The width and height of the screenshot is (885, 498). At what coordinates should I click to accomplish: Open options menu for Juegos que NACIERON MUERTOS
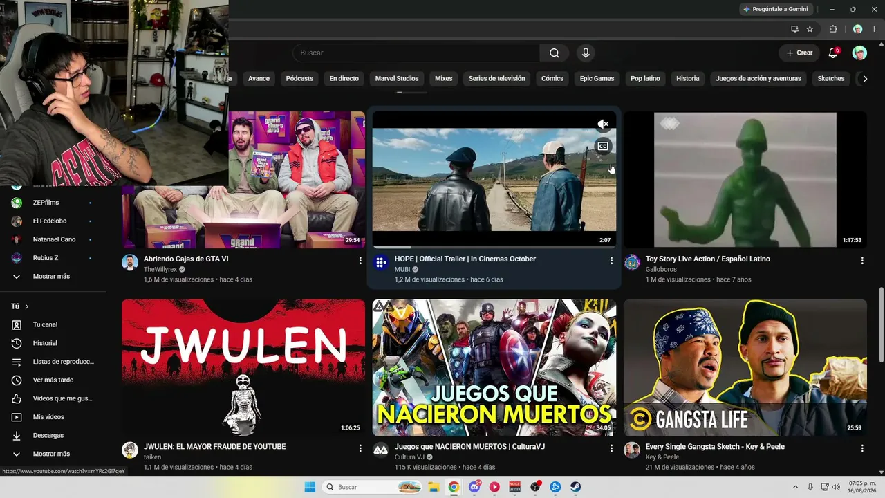611,448
